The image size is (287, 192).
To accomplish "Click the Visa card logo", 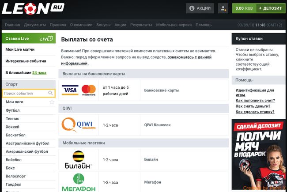I will click(70, 90).
